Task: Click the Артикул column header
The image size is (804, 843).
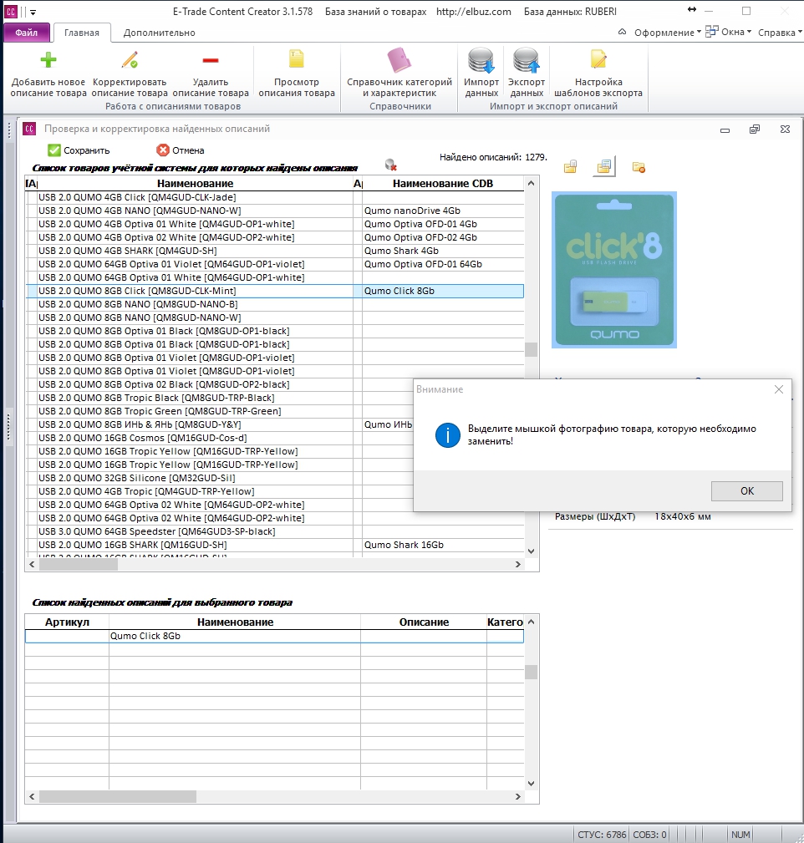Action: coord(67,622)
